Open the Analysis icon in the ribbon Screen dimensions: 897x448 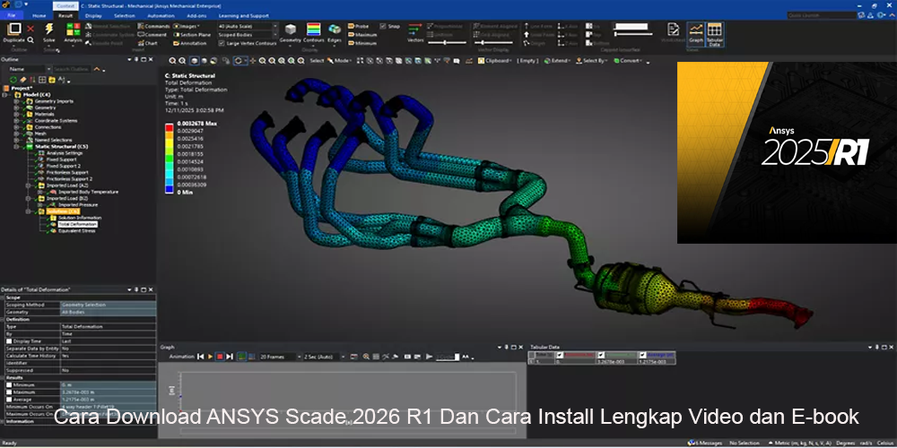click(x=74, y=30)
